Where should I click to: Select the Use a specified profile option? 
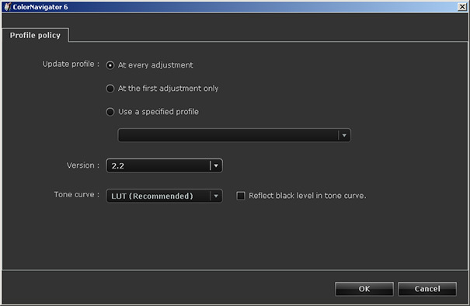click(110, 112)
